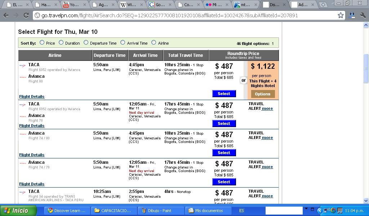This screenshot has width=369, height=216.
Task: Open the Chrome wrench settings menu
Action: [363, 15]
